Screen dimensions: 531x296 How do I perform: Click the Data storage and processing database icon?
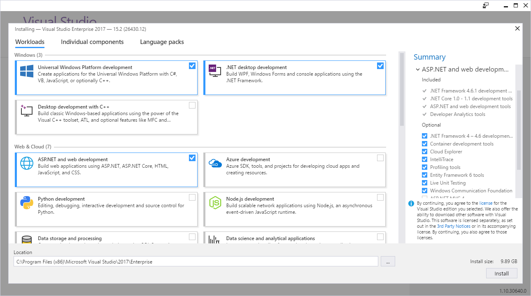27,239
